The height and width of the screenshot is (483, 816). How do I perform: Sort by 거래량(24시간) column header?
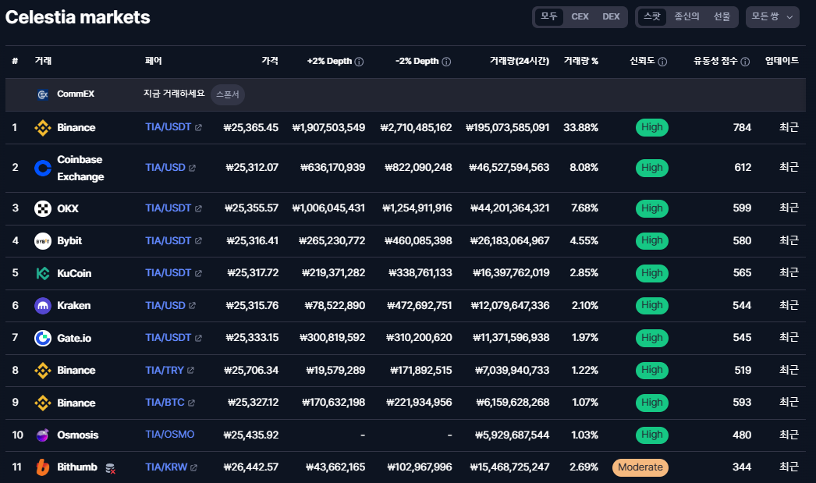click(x=519, y=61)
